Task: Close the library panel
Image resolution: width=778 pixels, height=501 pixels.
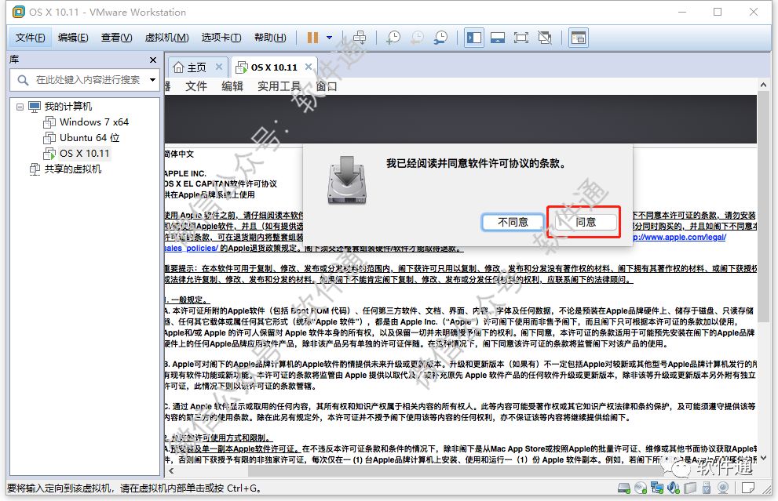Action: pos(153,60)
